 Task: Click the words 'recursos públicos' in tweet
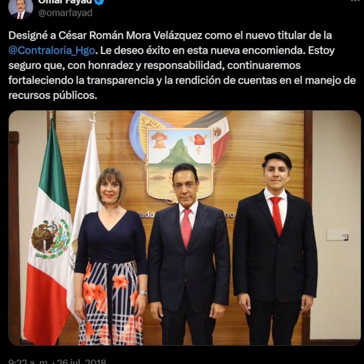tap(52, 95)
